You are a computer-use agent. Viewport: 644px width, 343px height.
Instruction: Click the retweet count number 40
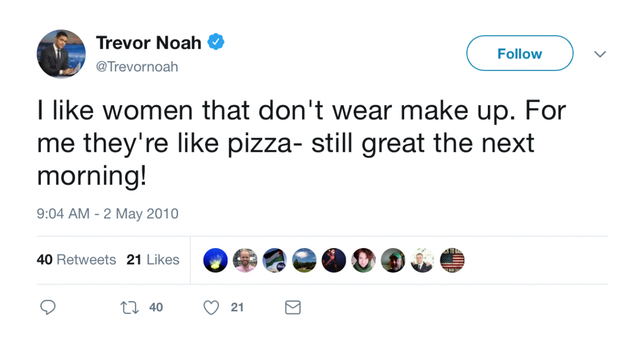(x=156, y=308)
